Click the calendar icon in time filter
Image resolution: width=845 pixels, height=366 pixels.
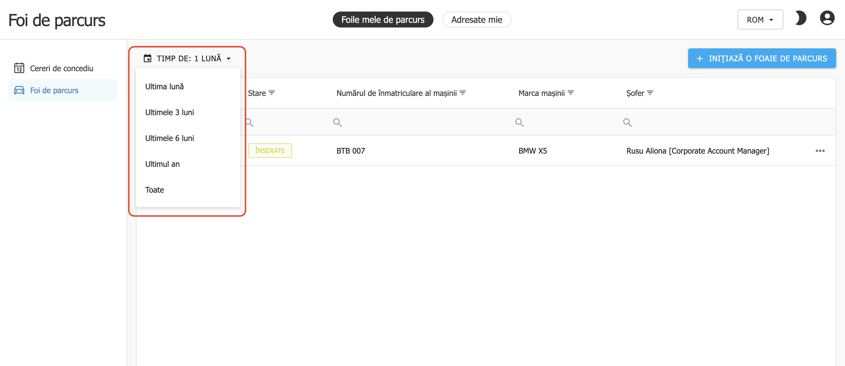click(148, 59)
